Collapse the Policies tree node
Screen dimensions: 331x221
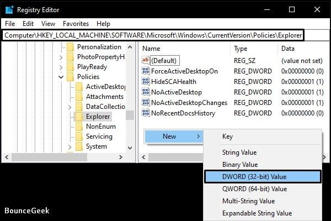[x=61, y=77]
